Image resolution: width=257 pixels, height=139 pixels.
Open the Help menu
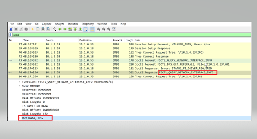pyautogui.click(x=123, y=24)
